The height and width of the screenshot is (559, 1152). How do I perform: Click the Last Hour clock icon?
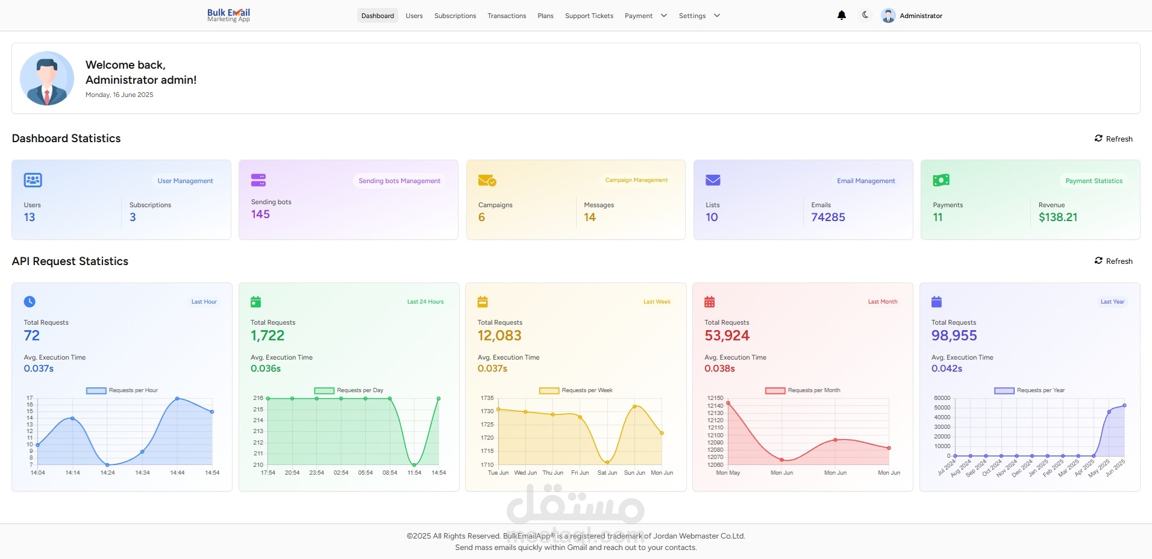click(30, 302)
